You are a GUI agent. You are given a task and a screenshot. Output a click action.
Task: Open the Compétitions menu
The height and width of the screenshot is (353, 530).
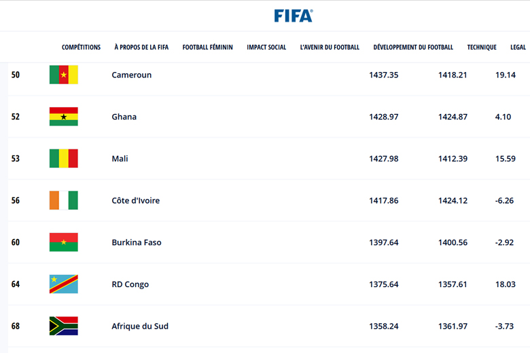click(81, 48)
